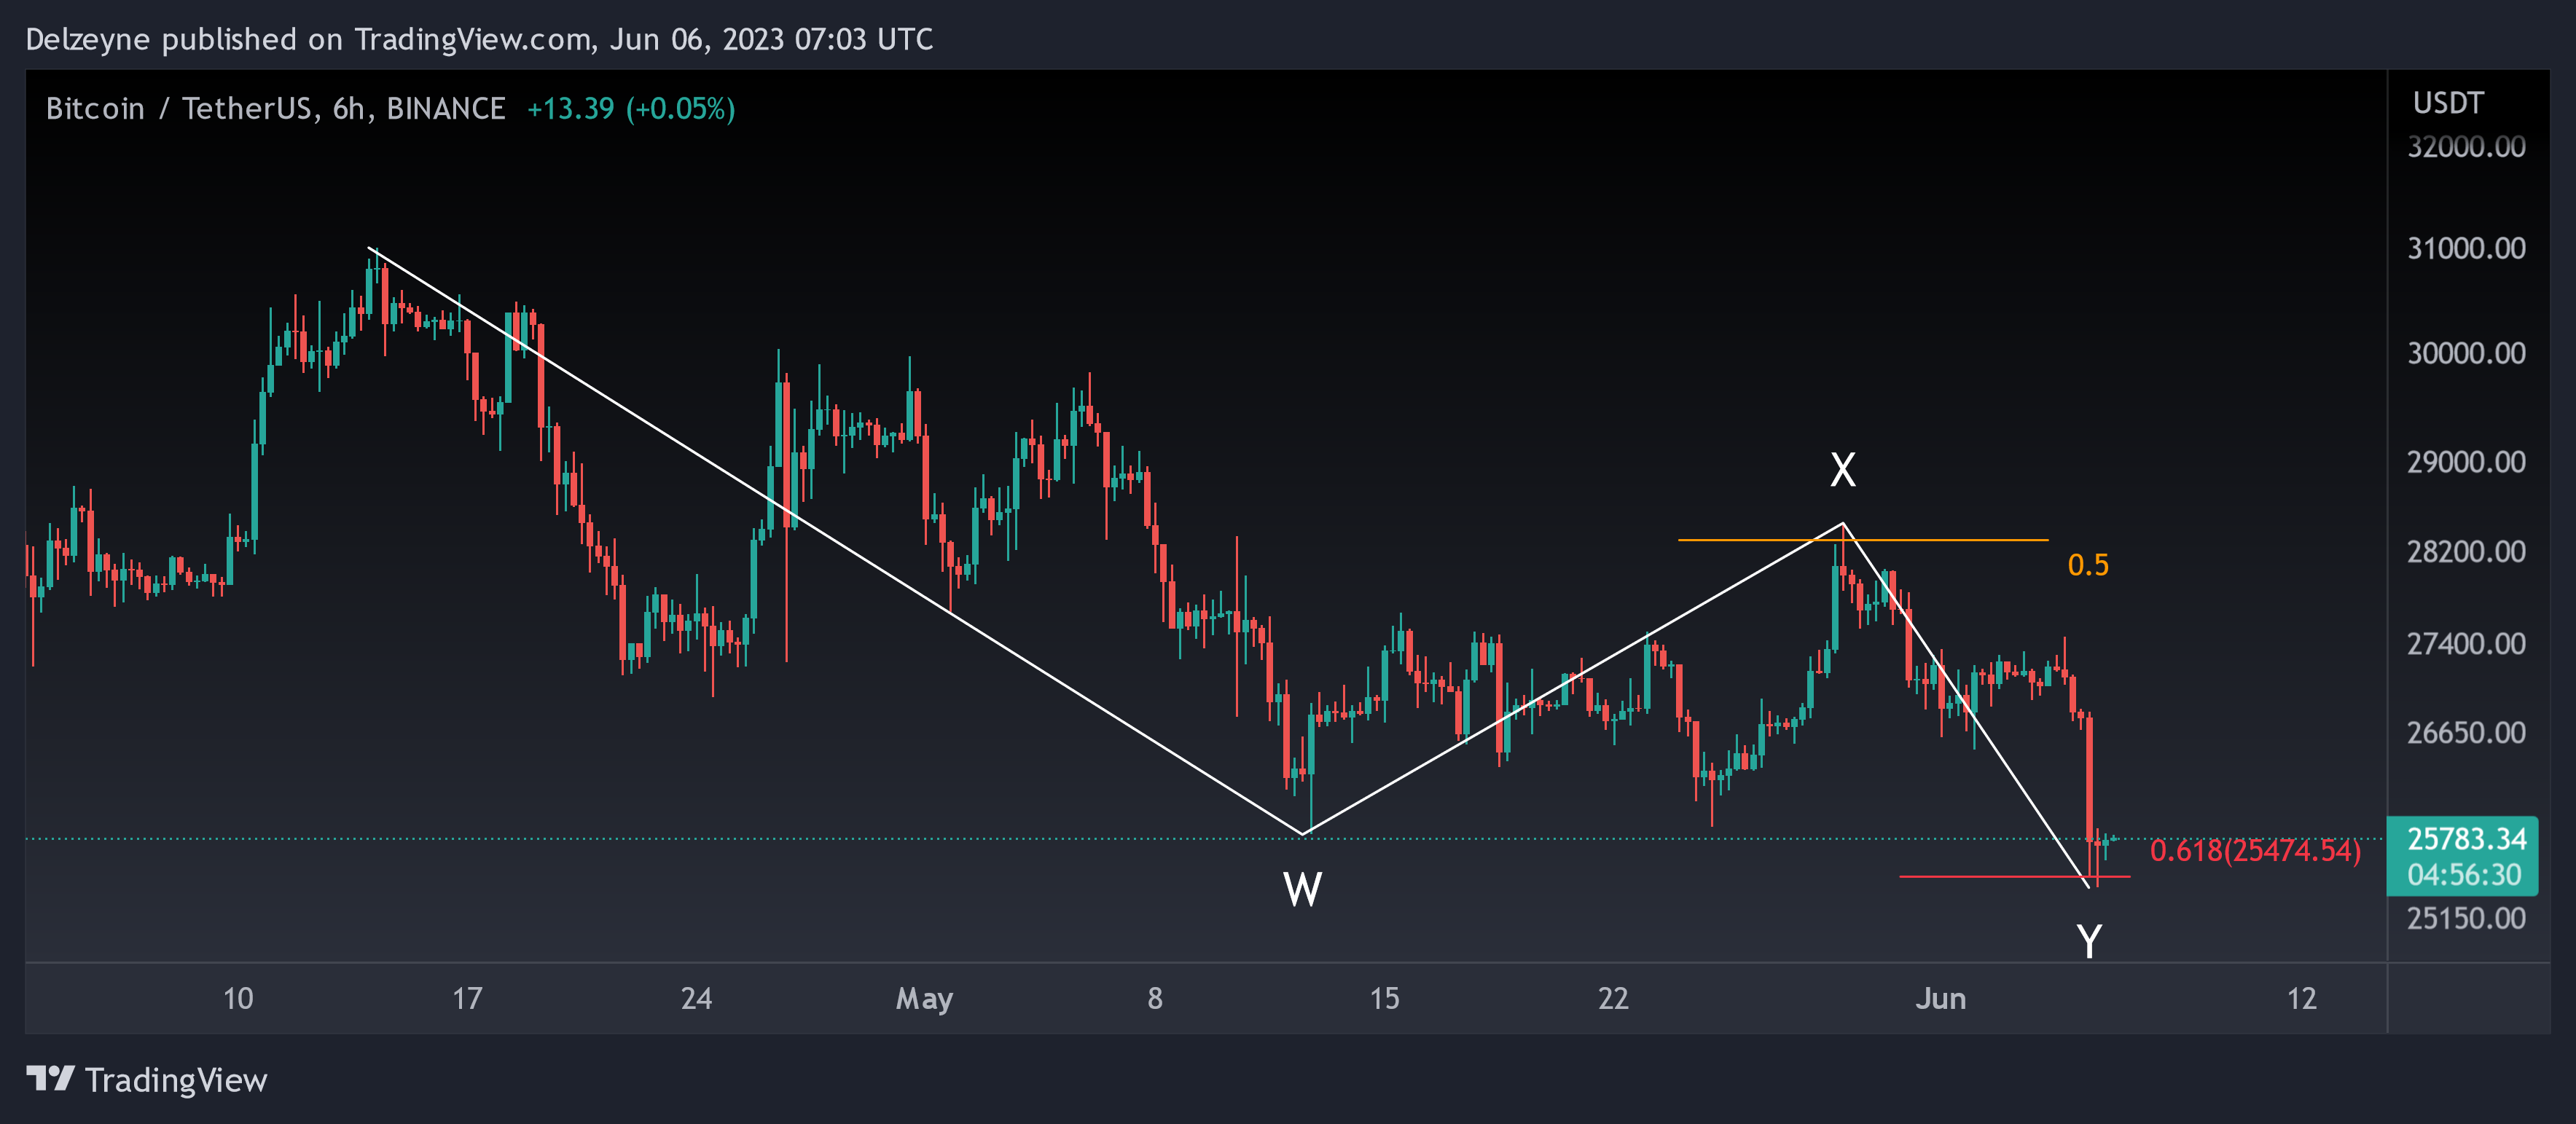Click the orange 0.5 horizontal line
This screenshot has height=1124, width=2576.
(x=1862, y=540)
